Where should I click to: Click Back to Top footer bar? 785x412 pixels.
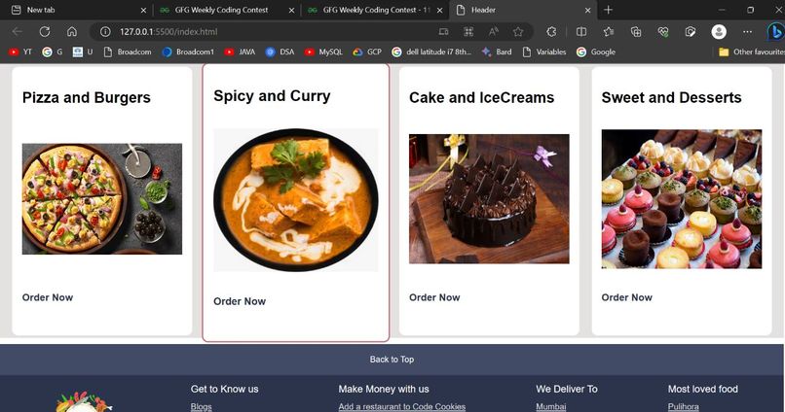pos(392,360)
